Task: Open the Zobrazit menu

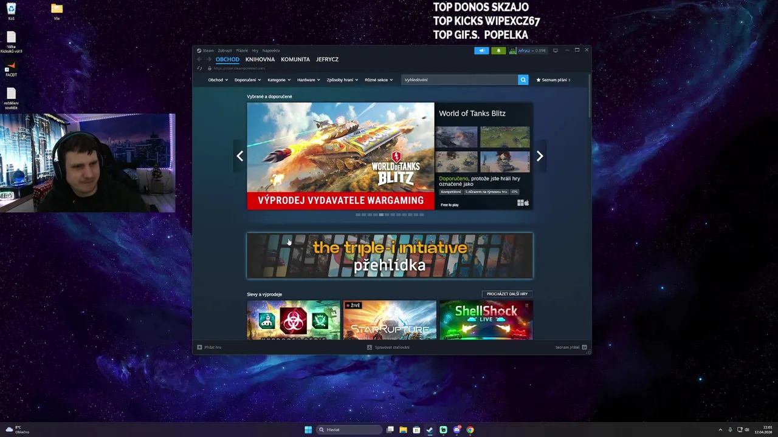Action: coord(225,50)
